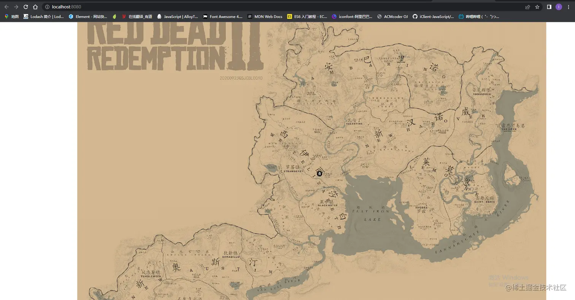
Task: Open the JavaScript AlloyTeam bookmark
Action: click(x=178, y=17)
